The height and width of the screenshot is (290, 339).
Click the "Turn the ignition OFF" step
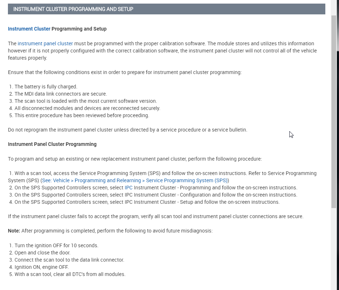coord(56,245)
